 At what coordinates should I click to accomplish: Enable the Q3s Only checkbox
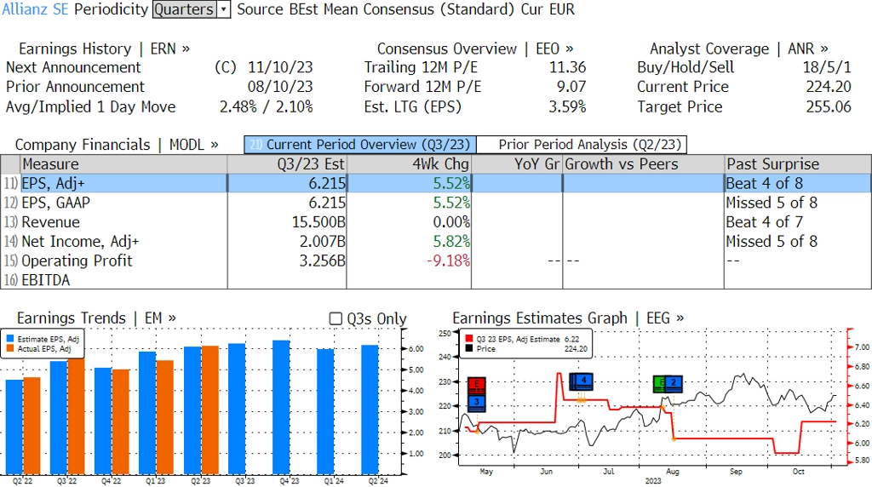336,318
